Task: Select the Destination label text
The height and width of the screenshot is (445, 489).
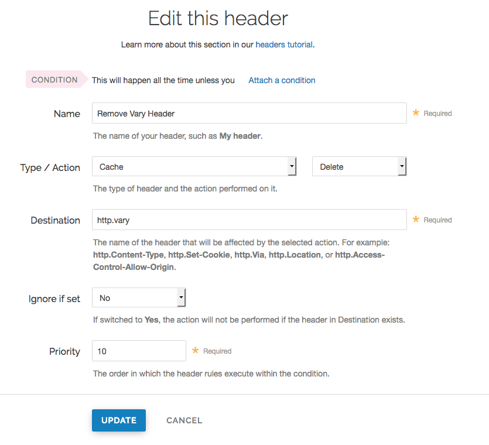Action: (x=56, y=221)
